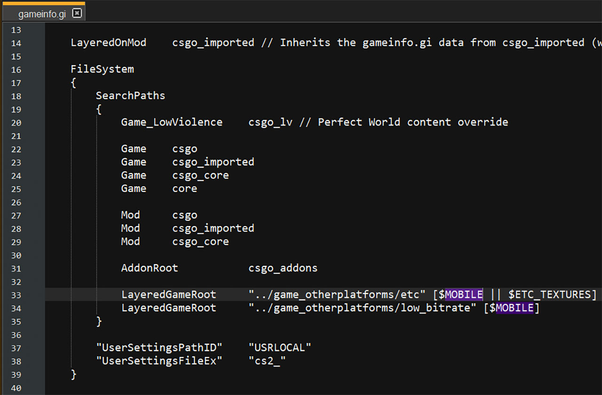
Task: Select the gameinfo.gi file tab
Action: 41,14
